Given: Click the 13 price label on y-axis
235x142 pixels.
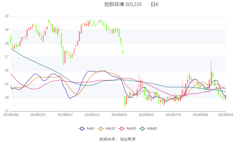Looking at the screenshot, I should tap(7, 111).
